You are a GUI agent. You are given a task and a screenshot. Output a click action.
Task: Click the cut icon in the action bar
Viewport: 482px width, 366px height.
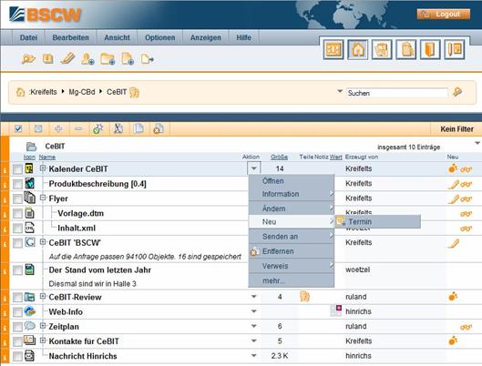[118, 129]
